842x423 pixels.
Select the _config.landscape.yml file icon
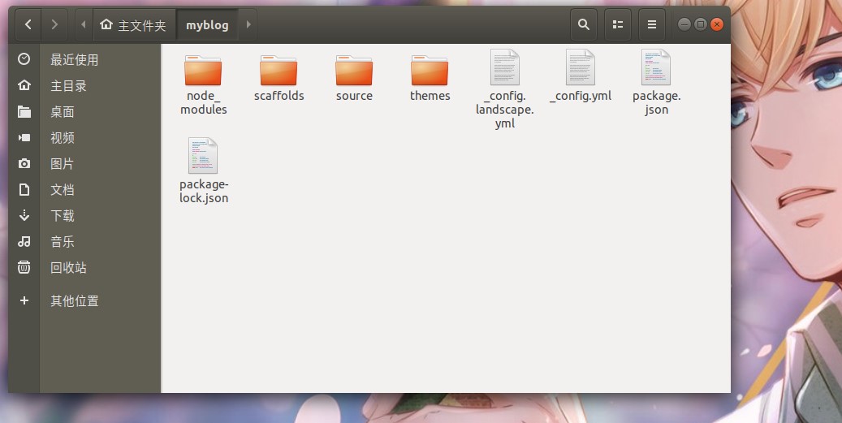coord(505,67)
